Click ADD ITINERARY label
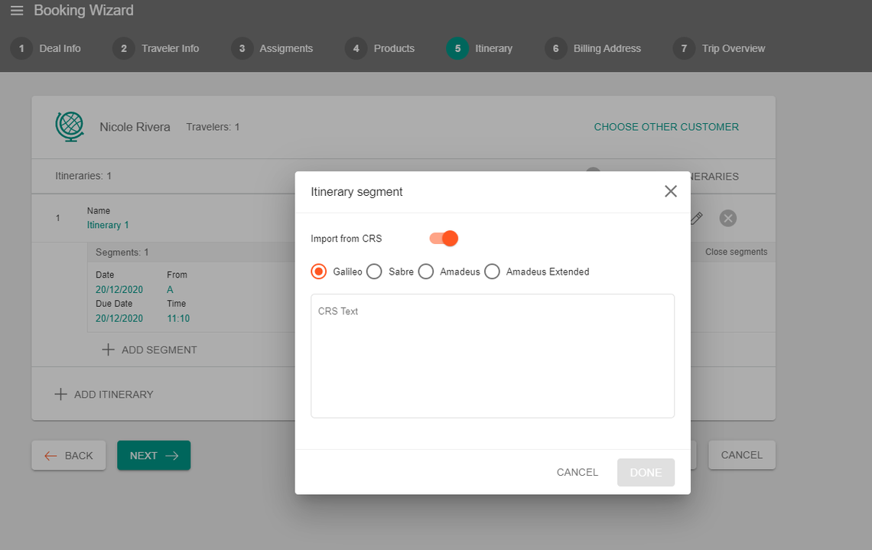This screenshot has height=550, width=872. pyautogui.click(x=113, y=394)
